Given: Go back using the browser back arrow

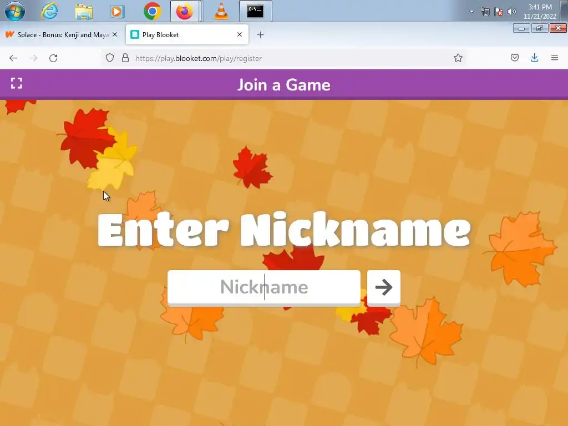Looking at the screenshot, I should coord(13,58).
